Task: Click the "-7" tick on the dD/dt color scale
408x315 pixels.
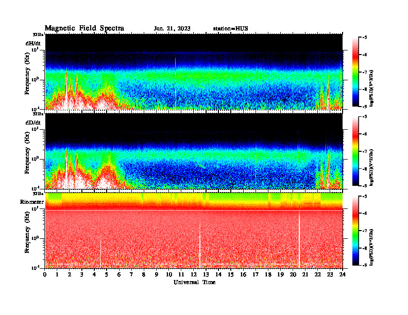Action: [365, 151]
